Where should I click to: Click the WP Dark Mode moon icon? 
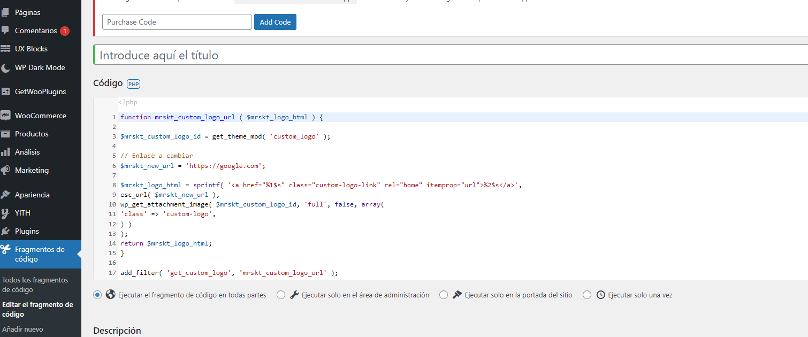coord(5,68)
